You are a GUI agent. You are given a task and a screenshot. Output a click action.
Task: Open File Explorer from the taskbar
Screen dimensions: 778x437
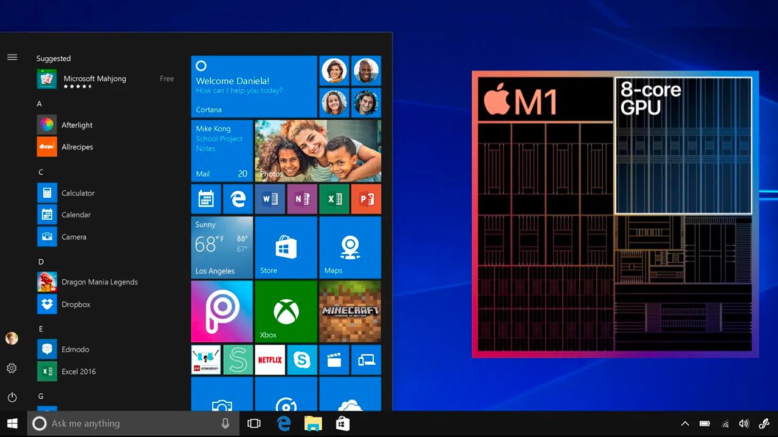(x=313, y=424)
